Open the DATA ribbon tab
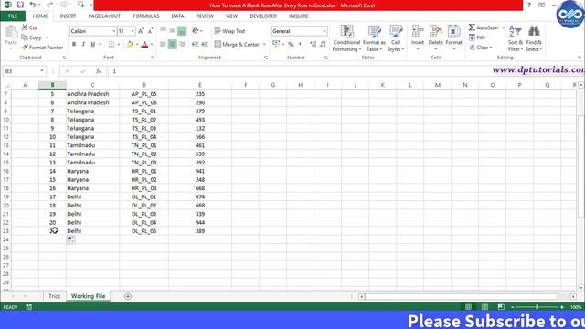This screenshot has width=585, height=329. coord(177,16)
